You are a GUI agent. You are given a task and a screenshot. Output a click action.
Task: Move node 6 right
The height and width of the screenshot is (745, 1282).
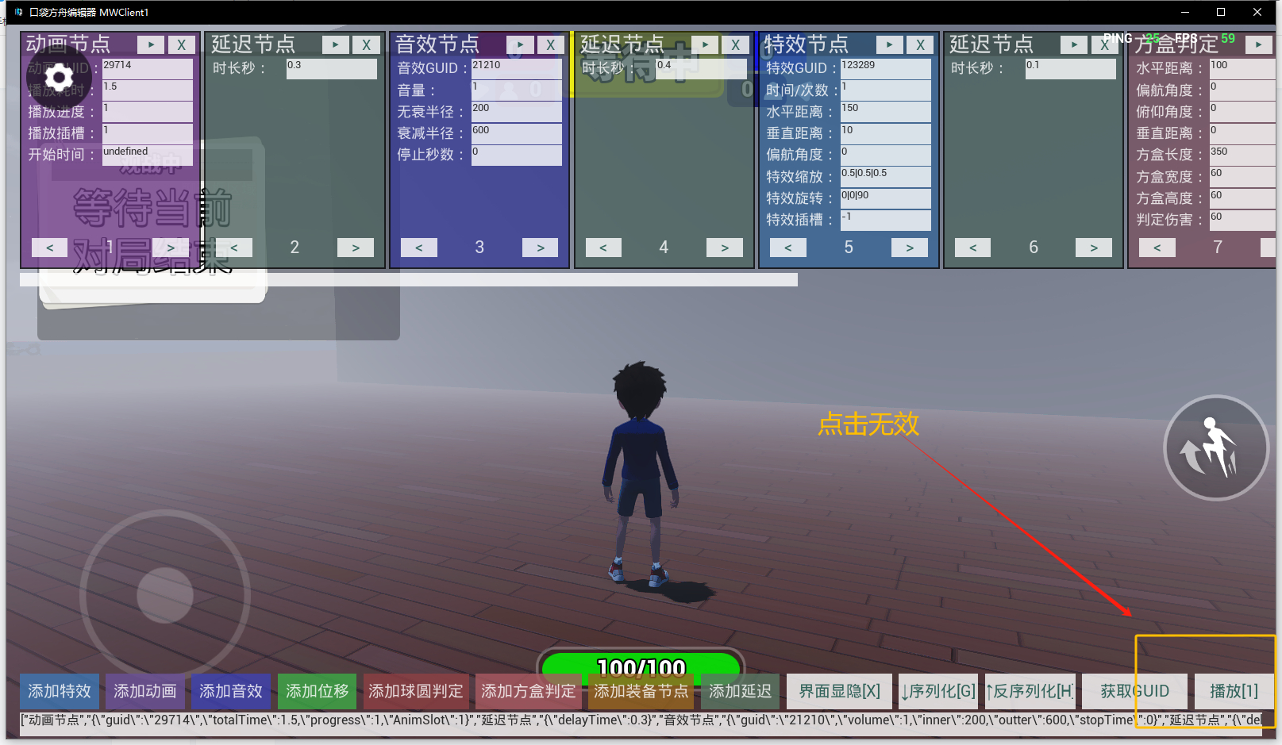1094,248
